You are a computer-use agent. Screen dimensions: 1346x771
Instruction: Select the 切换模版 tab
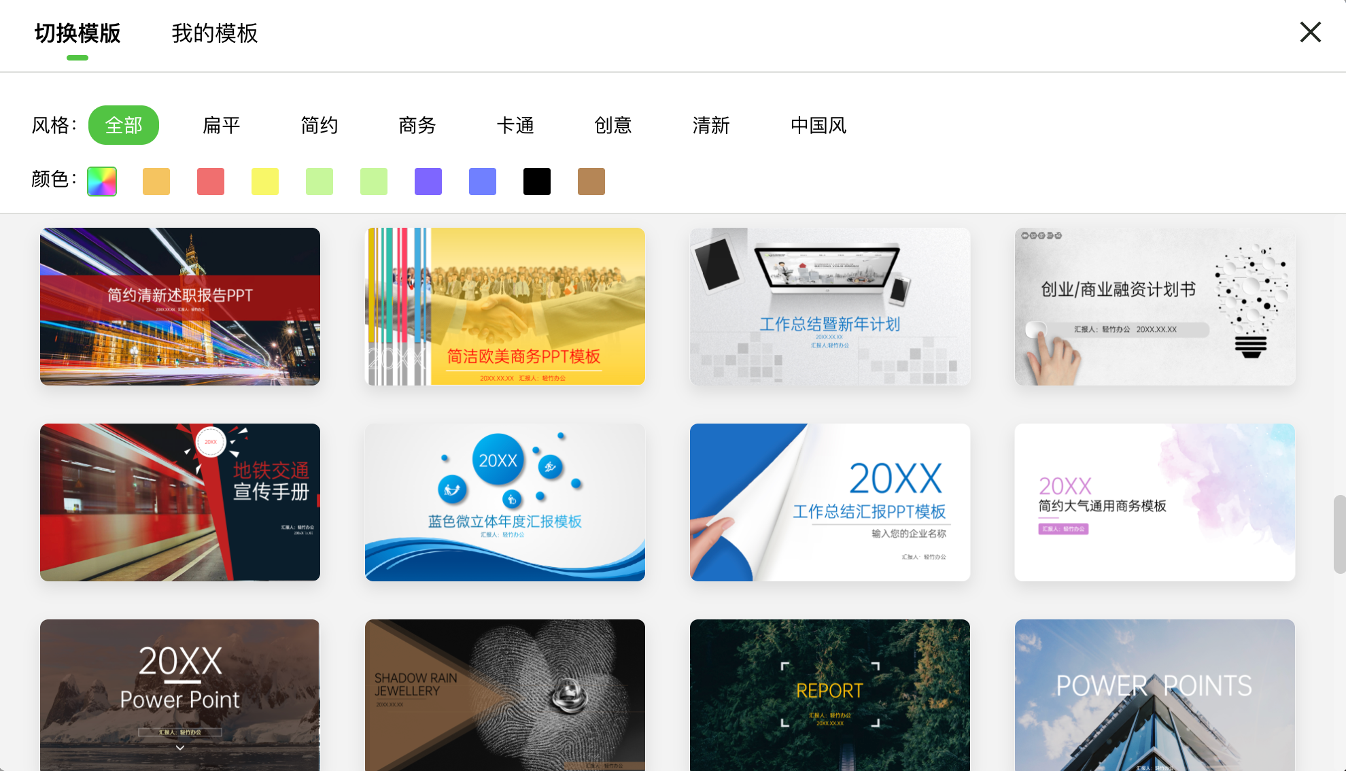(77, 33)
